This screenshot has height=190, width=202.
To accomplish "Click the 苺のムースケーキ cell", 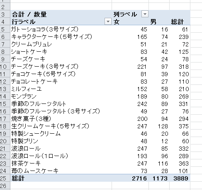I will [x=61, y=171].
